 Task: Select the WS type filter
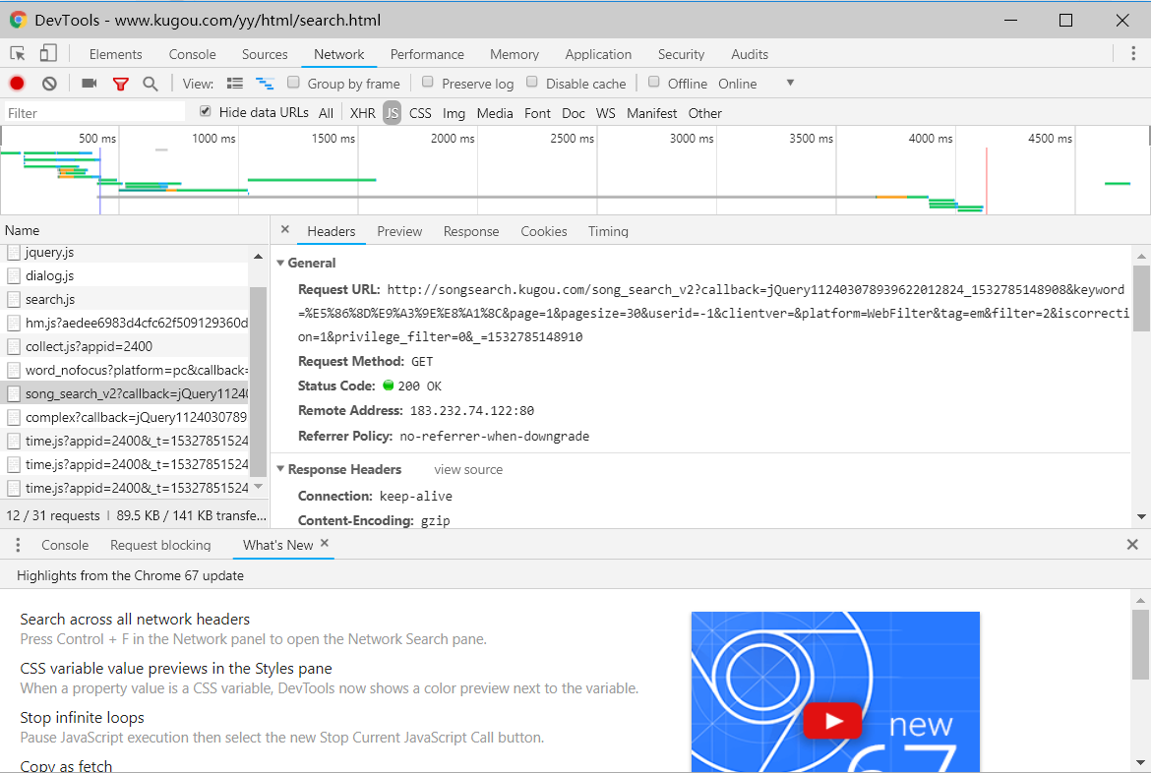click(x=606, y=113)
